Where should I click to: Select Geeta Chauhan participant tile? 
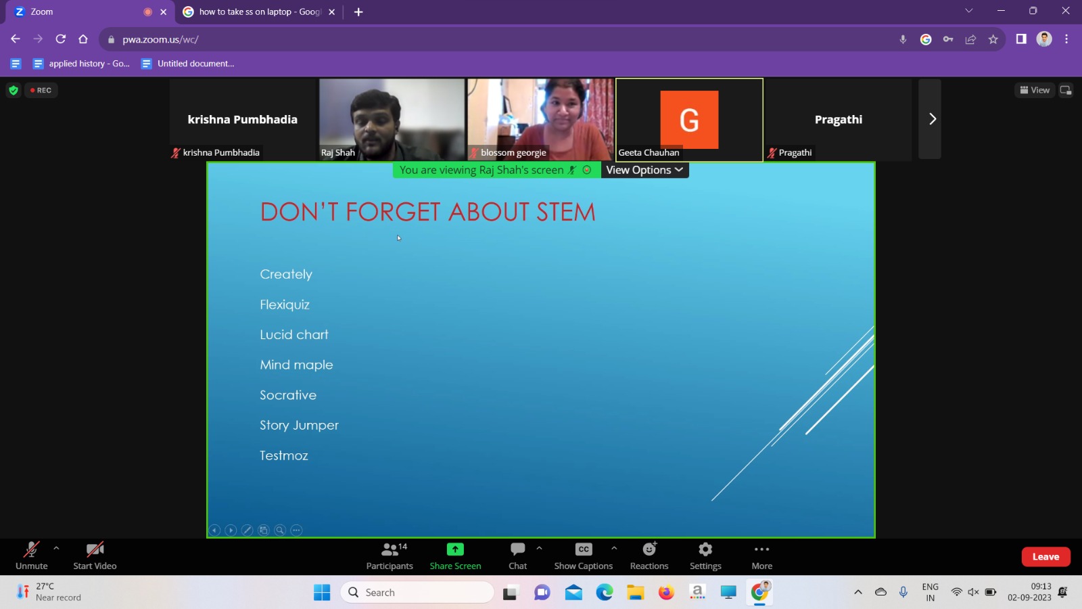point(689,119)
